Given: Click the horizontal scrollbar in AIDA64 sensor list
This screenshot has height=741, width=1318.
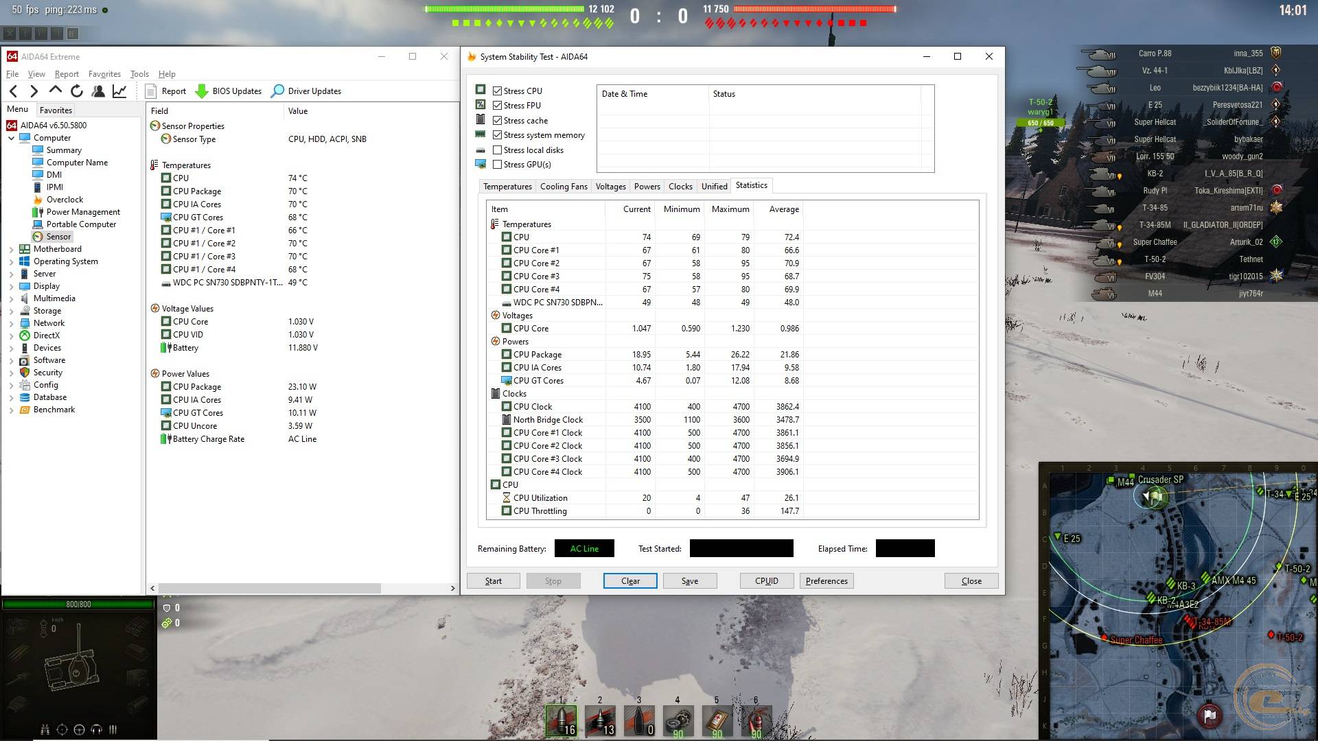Looking at the screenshot, I should (x=270, y=588).
